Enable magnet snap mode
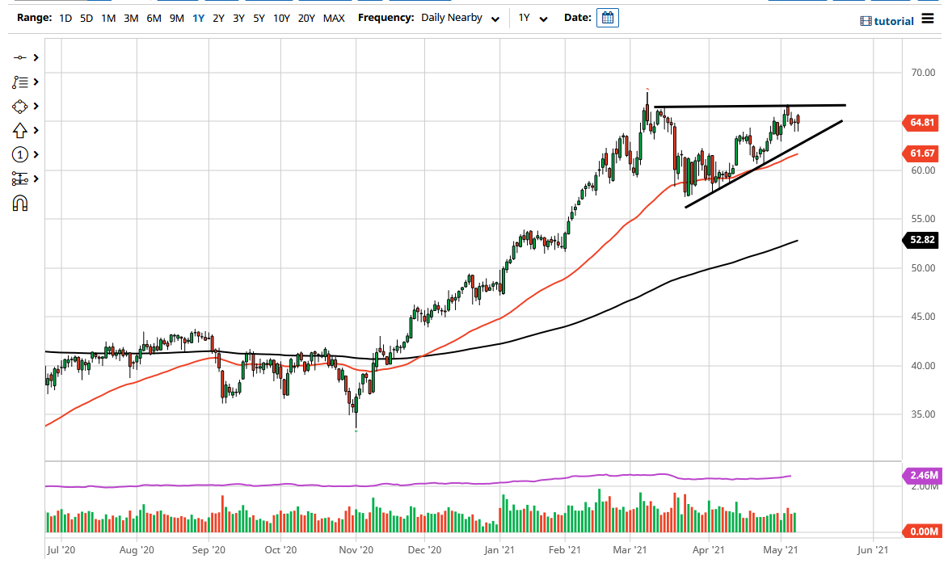Image resolution: width=948 pixels, height=563 pixels. [18, 203]
